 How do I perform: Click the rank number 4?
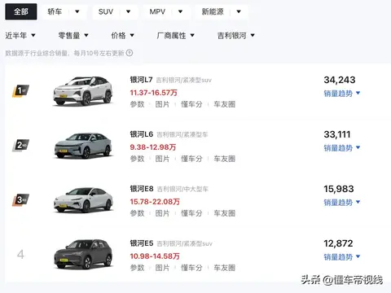point(20,255)
